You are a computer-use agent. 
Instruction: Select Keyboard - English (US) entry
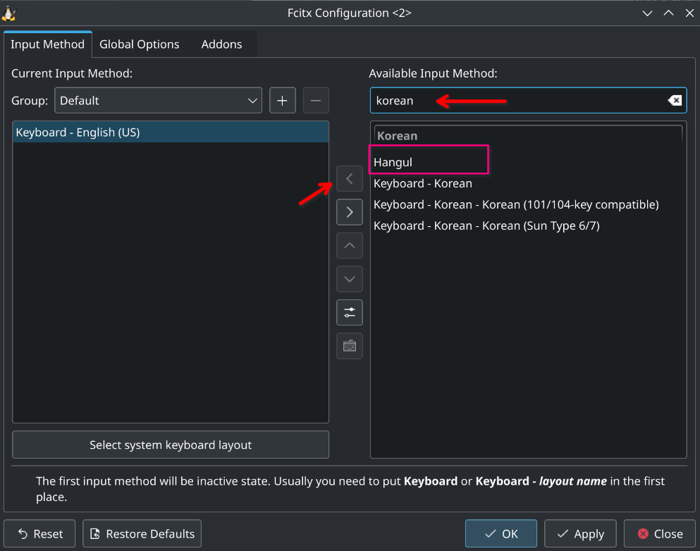point(171,132)
